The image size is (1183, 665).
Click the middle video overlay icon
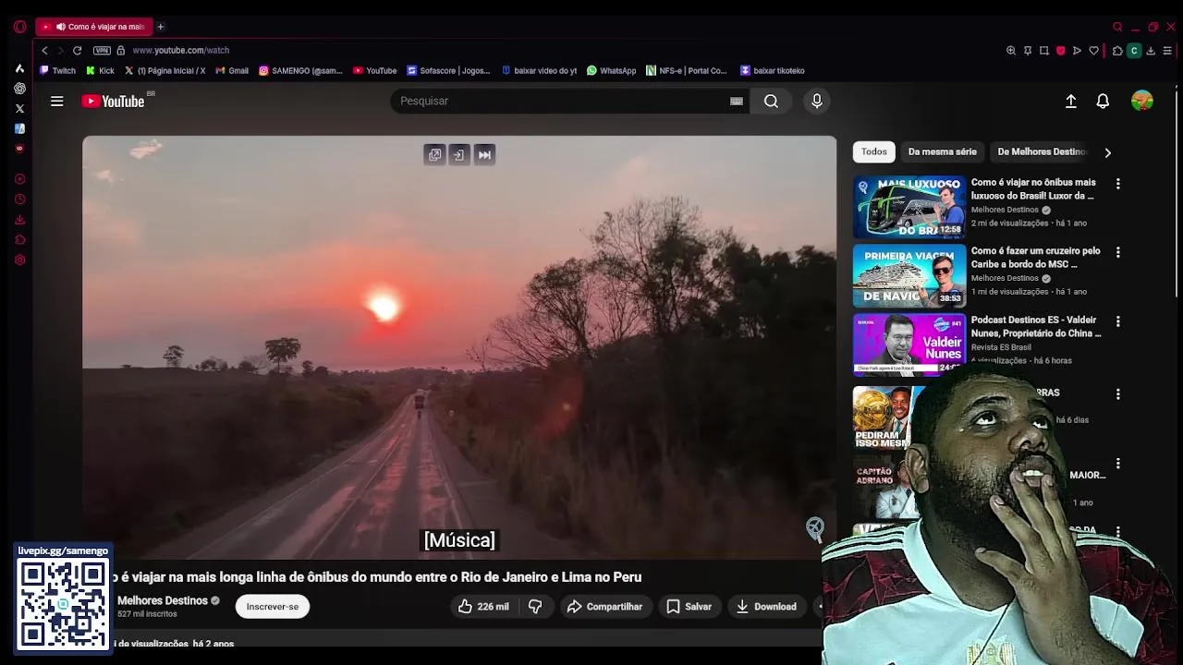click(459, 155)
